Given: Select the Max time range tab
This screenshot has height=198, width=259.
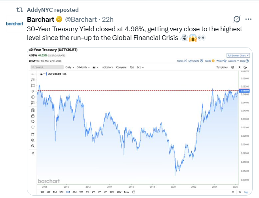Looking at the screenshot, I should tap(126, 192).
